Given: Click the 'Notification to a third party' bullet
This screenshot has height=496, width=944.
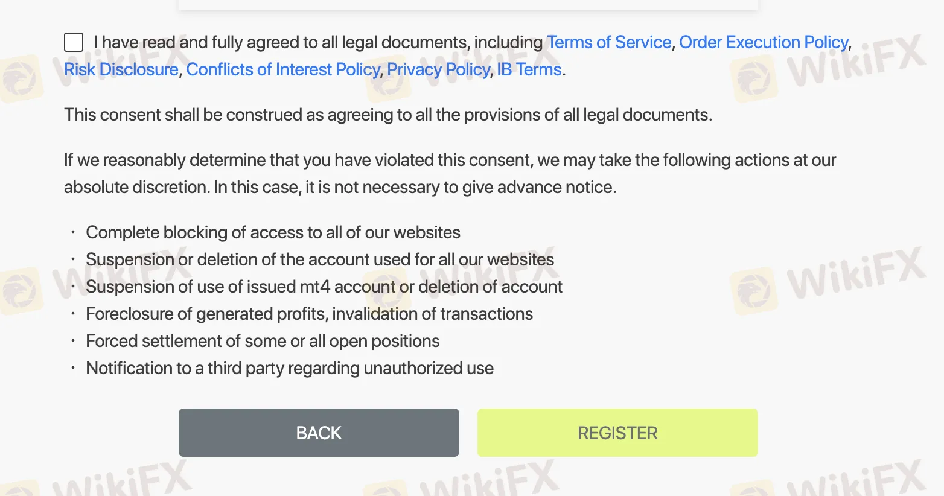Looking at the screenshot, I should 290,368.
